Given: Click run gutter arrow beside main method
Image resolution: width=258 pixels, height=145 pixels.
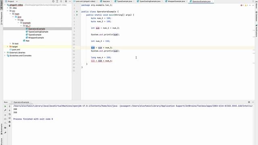Looking at the screenshot, I should pyautogui.click(x=77, y=15).
